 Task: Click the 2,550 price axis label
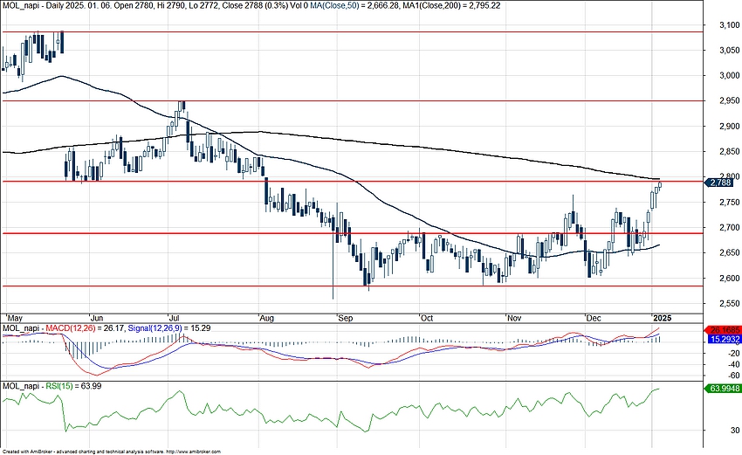(729, 304)
